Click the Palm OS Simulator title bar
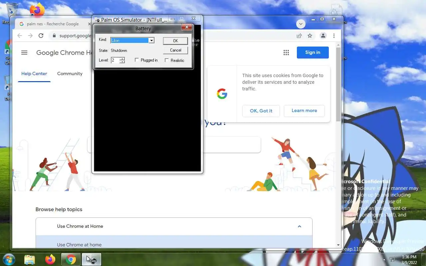 134,20
